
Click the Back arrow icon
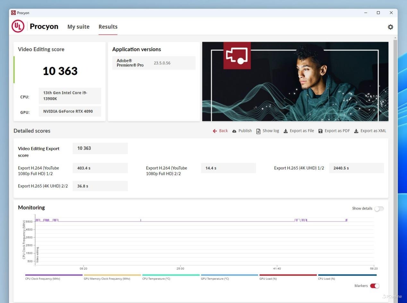[x=215, y=131]
